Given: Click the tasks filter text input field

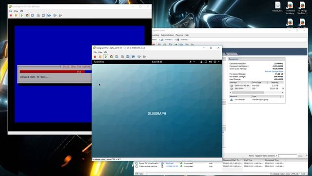Looking at the screenshot, I should click(287, 156).
